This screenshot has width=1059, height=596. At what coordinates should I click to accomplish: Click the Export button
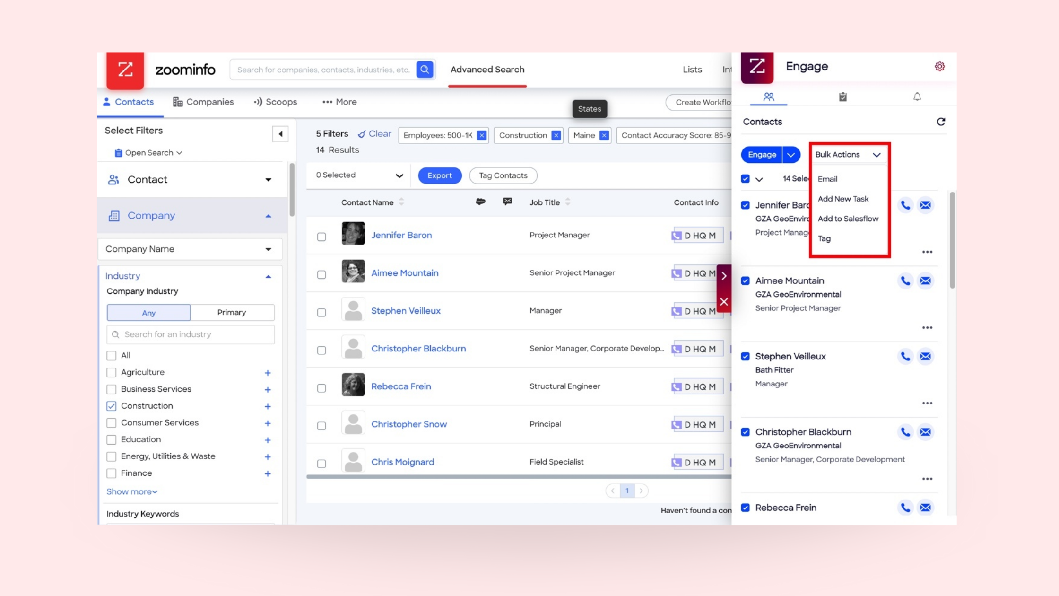(x=440, y=175)
